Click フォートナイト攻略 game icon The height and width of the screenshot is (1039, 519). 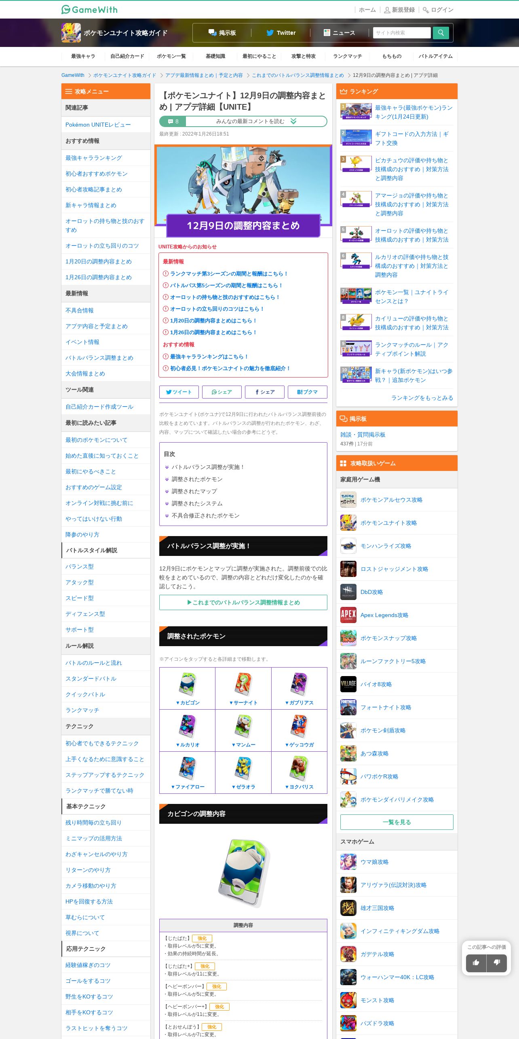pyautogui.click(x=348, y=707)
